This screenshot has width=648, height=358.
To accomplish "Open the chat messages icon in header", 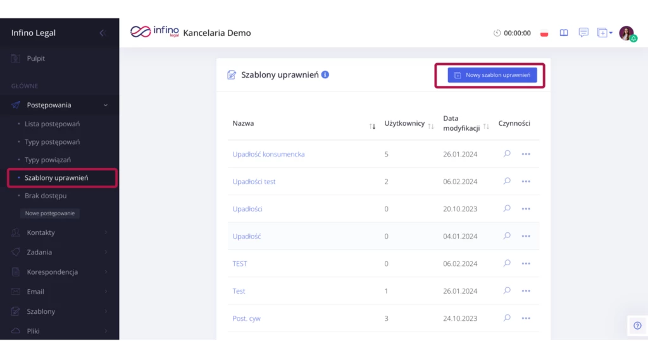I will [583, 33].
